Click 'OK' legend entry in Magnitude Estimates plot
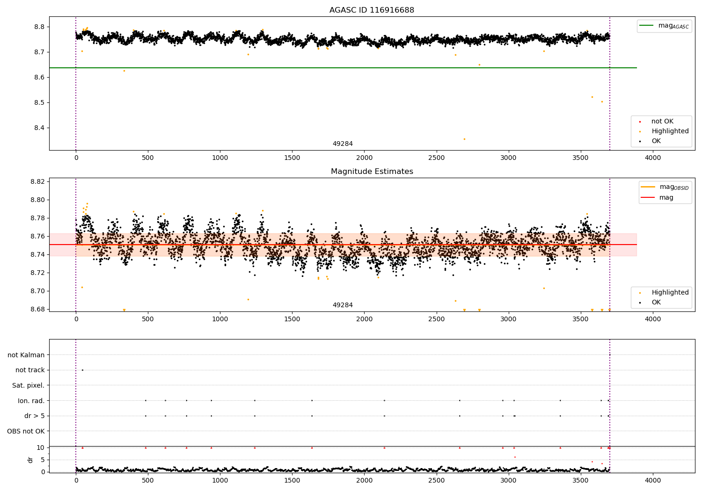Screen dimensions: 702x491 (656, 303)
